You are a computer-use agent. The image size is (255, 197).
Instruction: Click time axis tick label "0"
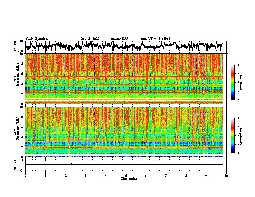[x=25, y=176]
